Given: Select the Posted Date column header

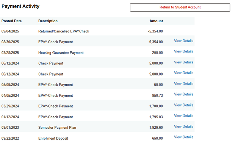Looking at the screenshot, I should [x=11, y=21].
